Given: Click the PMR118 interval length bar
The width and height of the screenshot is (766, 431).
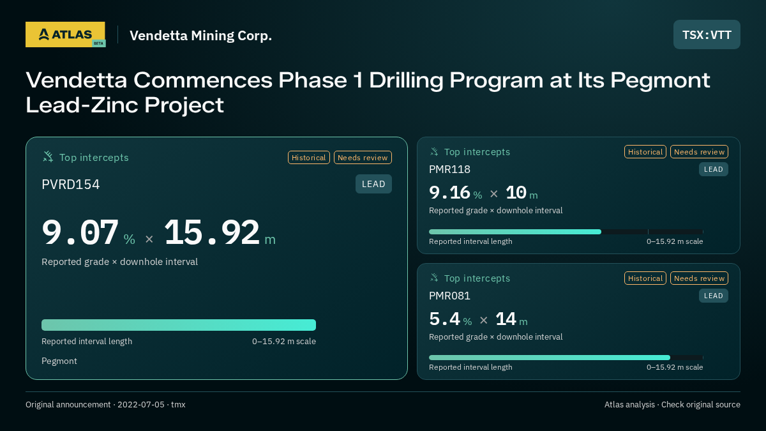Looking at the screenshot, I should click(566, 232).
